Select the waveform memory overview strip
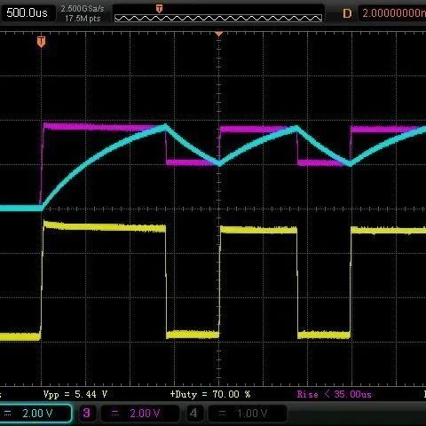 click(218, 19)
